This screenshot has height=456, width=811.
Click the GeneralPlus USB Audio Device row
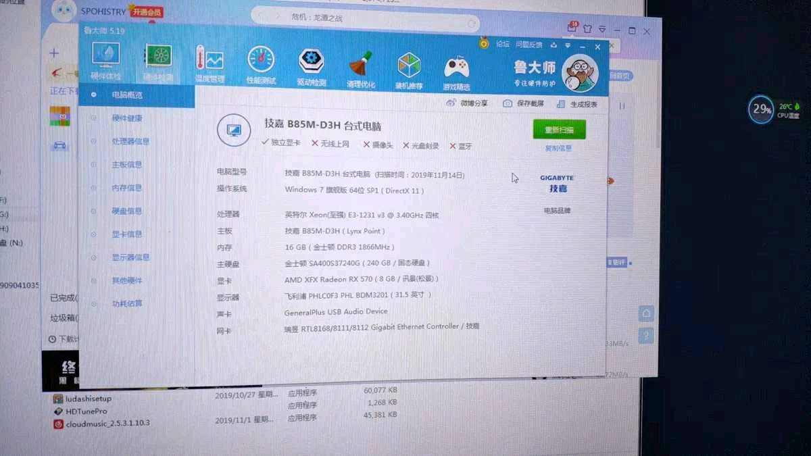336,311
